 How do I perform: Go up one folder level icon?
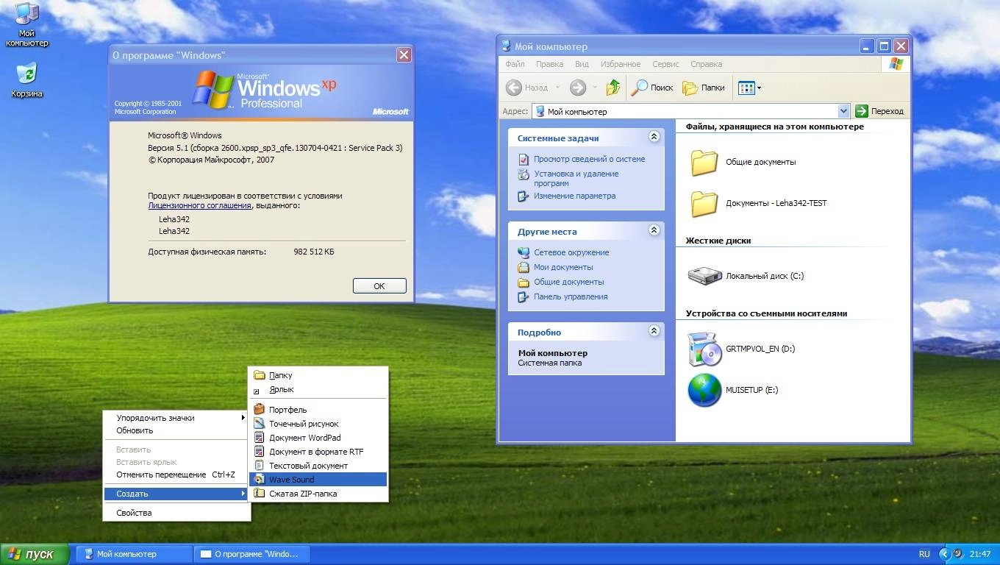pyautogui.click(x=613, y=88)
